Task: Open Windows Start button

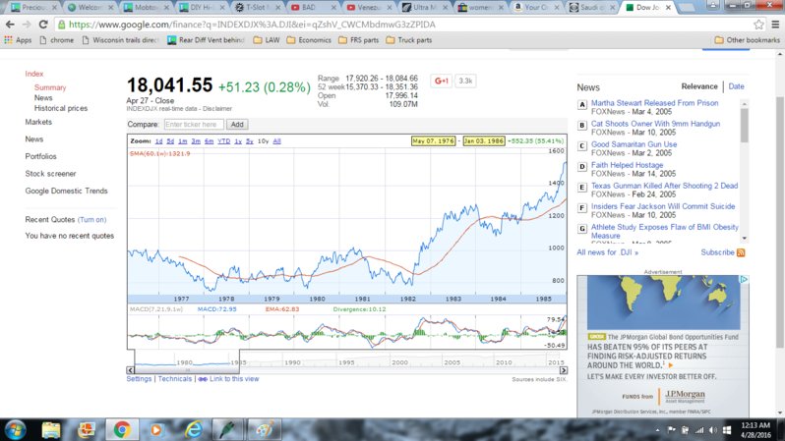Action: pos(15,429)
